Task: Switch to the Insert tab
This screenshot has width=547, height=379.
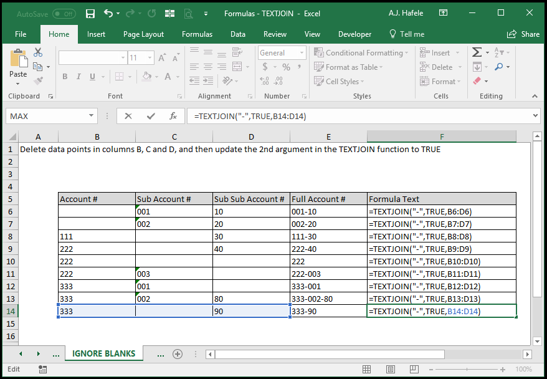Action: (x=96, y=34)
